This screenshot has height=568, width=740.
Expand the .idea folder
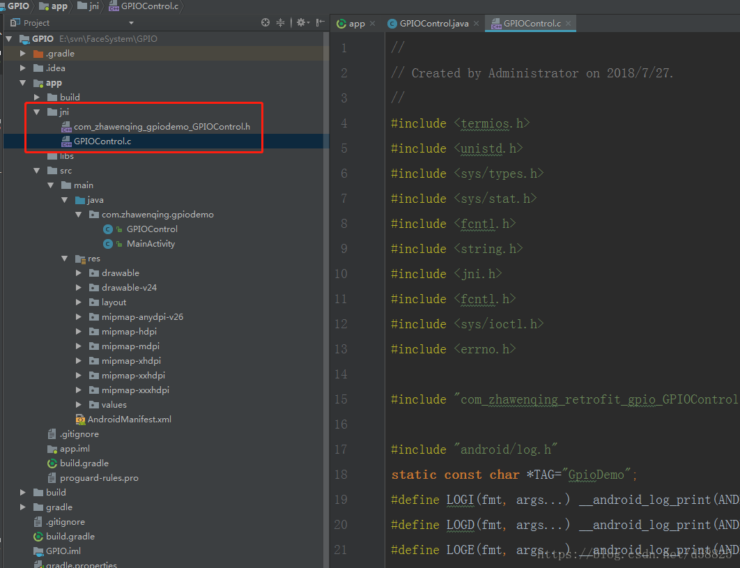(x=23, y=68)
